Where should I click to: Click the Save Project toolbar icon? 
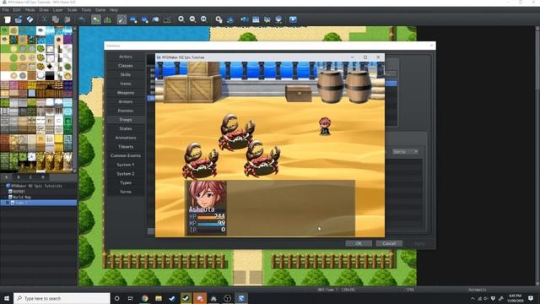pyautogui.click(x=30, y=19)
